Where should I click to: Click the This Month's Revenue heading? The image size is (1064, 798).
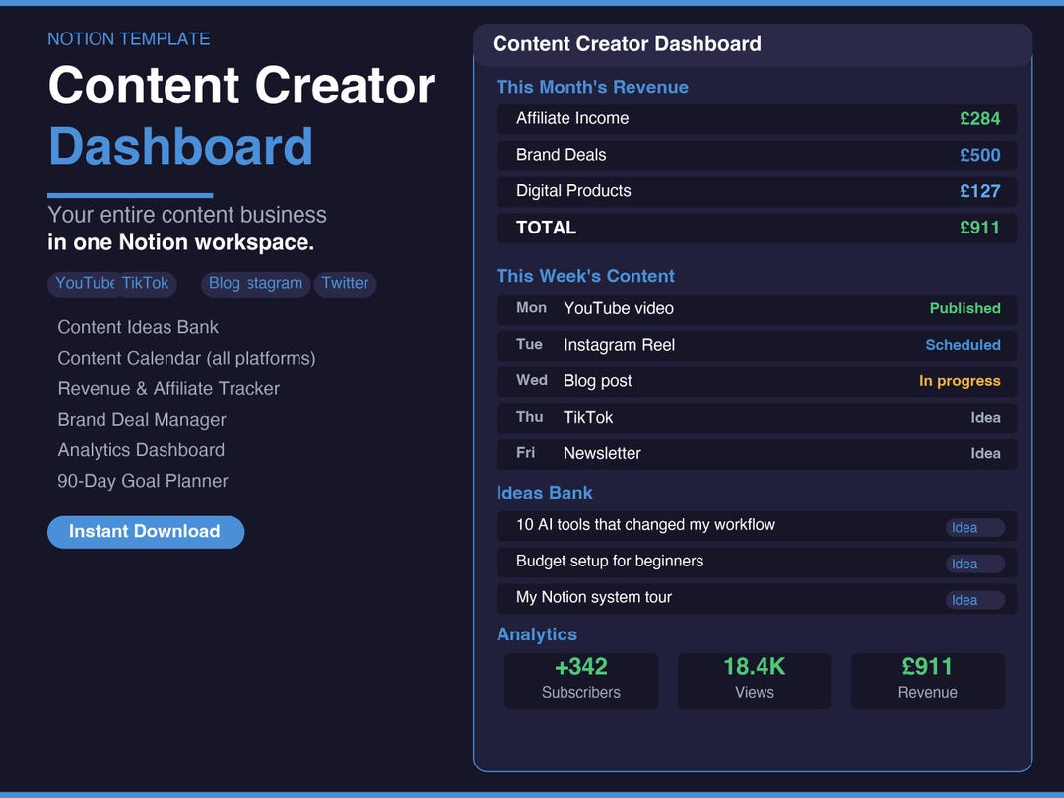[x=592, y=87]
